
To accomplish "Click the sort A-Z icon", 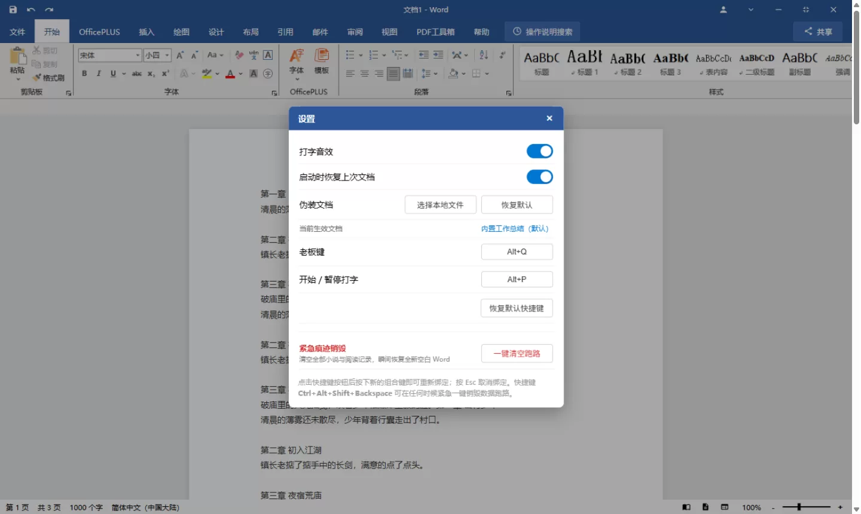I will coord(484,55).
